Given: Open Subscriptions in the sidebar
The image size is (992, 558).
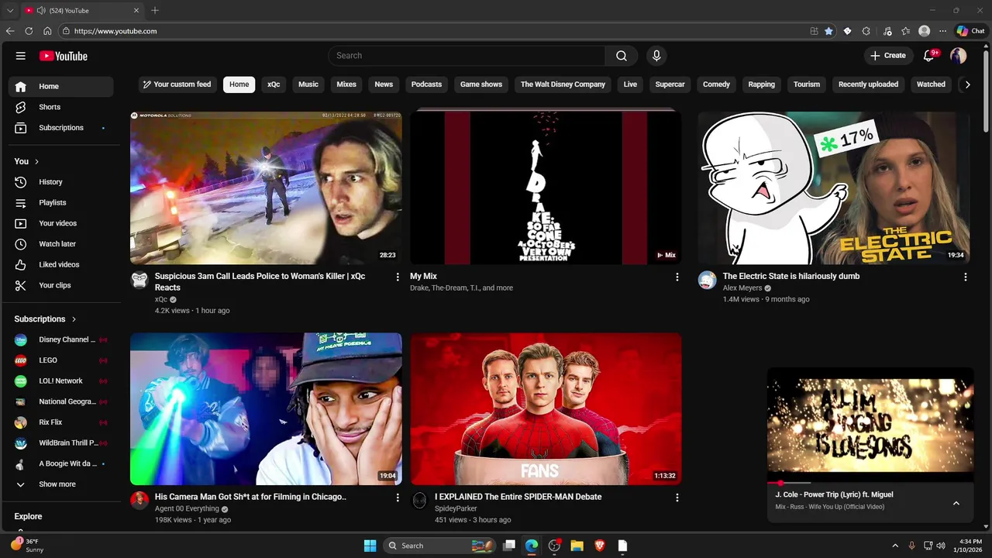Looking at the screenshot, I should [x=61, y=128].
